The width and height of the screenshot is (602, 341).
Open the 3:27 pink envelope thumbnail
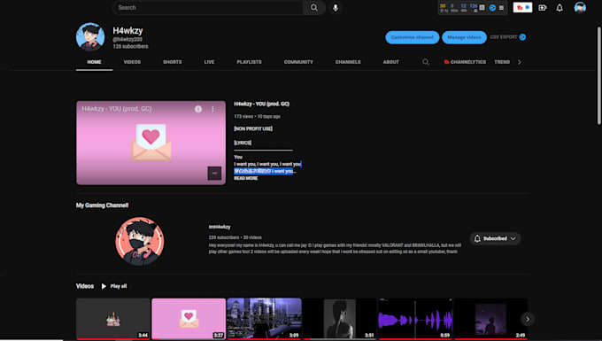click(189, 319)
